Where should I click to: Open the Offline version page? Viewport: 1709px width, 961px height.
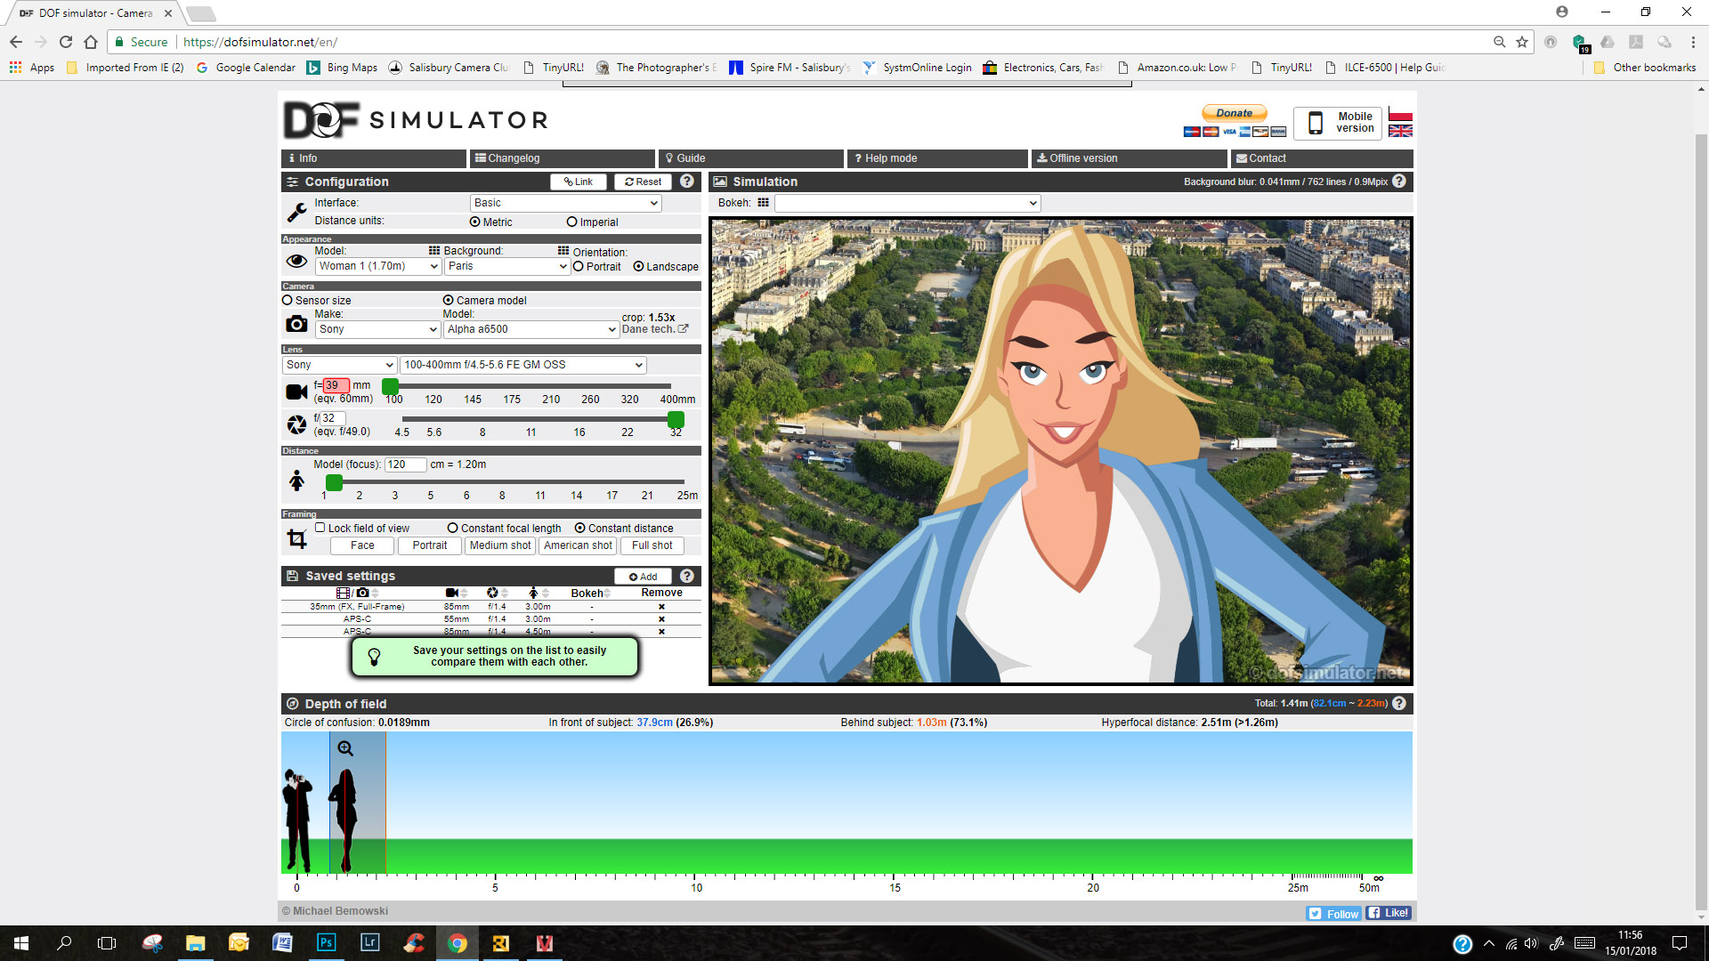tap(1129, 158)
